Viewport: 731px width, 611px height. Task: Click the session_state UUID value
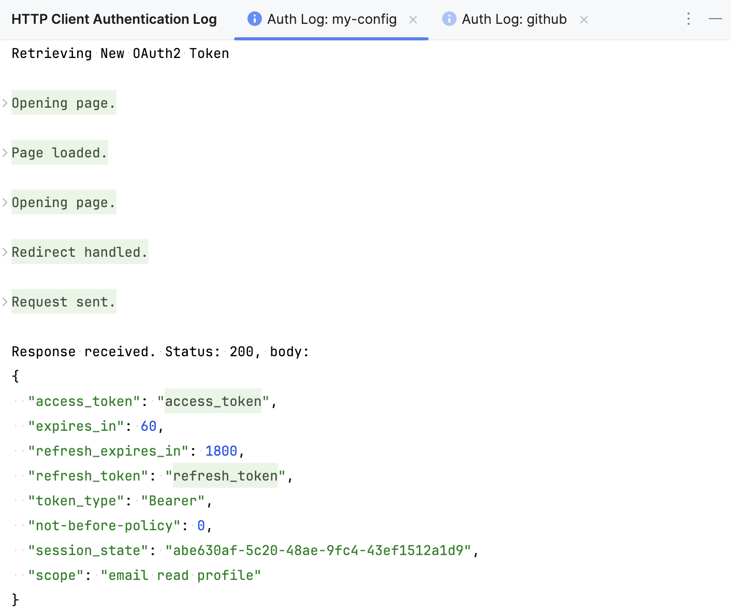click(x=319, y=550)
